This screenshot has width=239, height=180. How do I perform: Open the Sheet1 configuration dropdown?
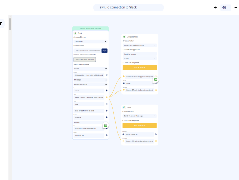coord(140,58)
